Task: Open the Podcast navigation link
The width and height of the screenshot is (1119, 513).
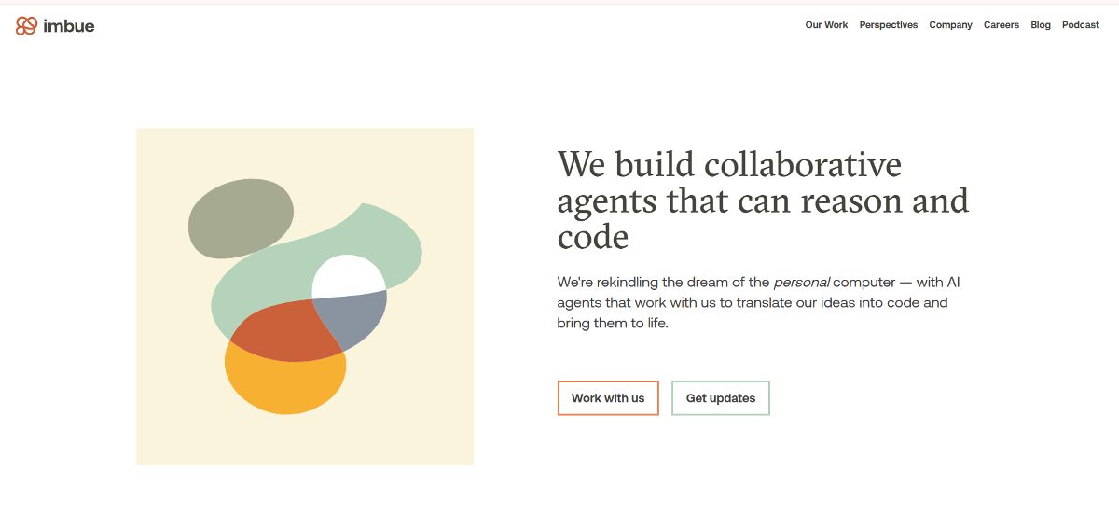Action: 1081,25
